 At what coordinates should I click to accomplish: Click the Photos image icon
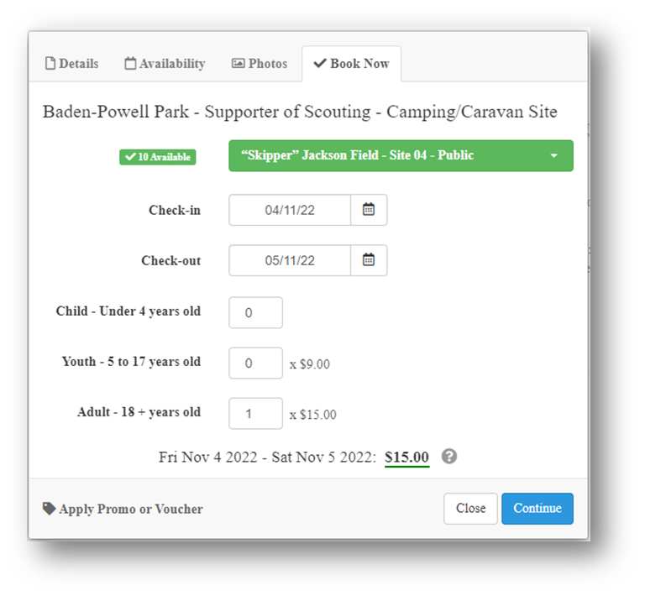[239, 63]
